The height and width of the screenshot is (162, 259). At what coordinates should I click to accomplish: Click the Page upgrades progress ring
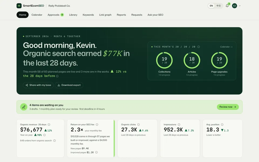[219, 60]
